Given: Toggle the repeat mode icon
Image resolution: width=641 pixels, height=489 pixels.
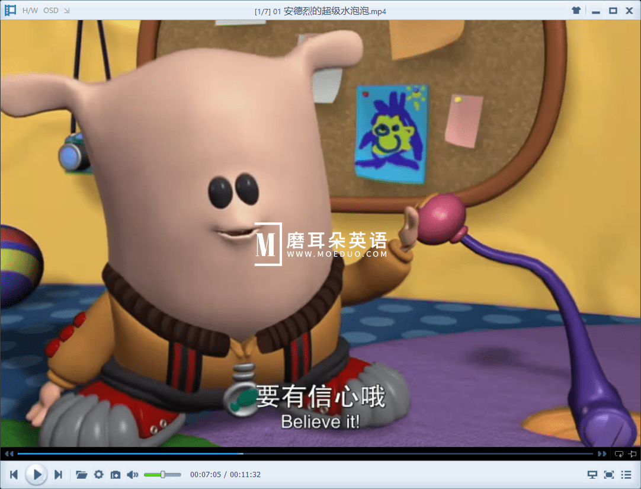Looking at the screenshot, I should 619,454.
